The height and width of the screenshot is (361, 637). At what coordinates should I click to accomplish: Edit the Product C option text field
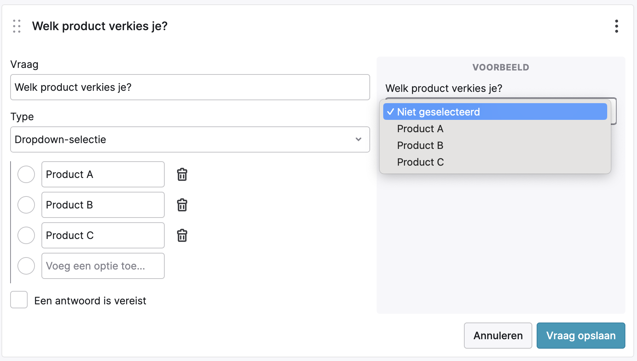coord(103,235)
